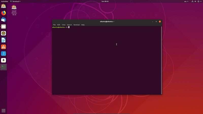
Task: Minimize the terminal window
Action: (153, 22)
